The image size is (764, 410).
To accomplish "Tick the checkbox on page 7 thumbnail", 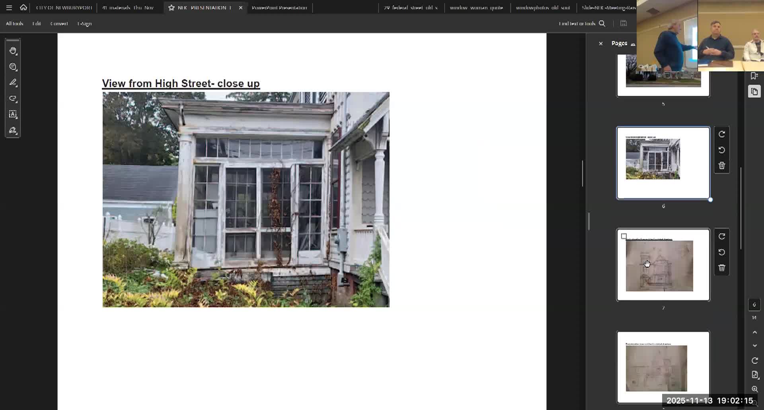I will pos(624,236).
